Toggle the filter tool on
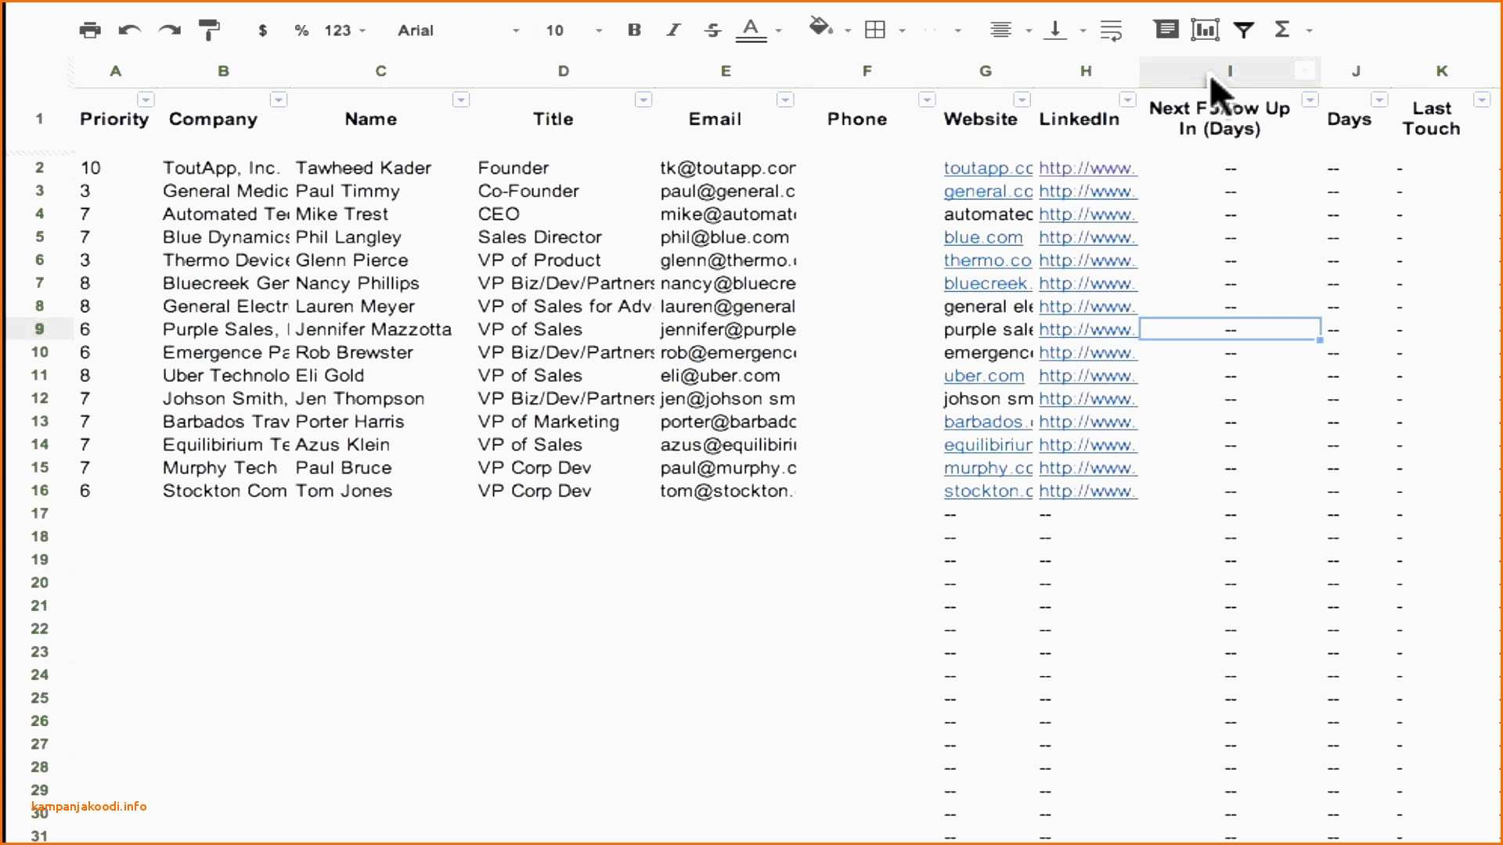 pyautogui.click(x=1245, y=30)
